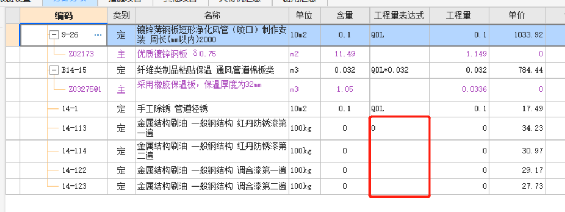Click the 工程量 column header
The width and height of the screenshot is (565, 212).
pos(459,15)
